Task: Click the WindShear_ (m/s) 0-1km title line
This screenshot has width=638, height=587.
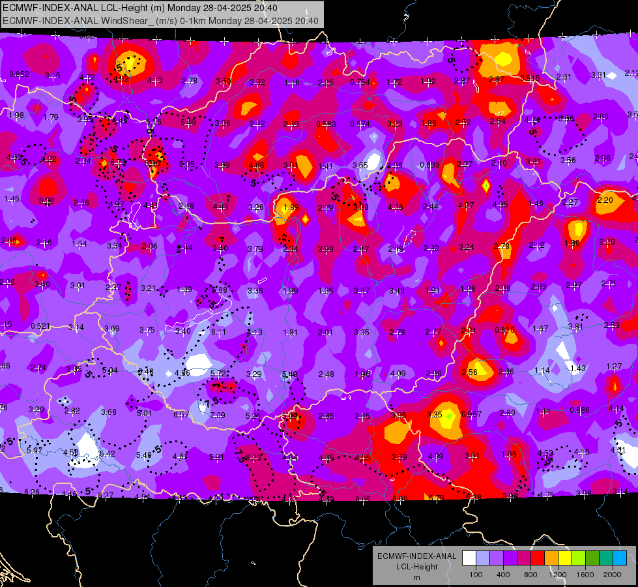Action: point(160,21)
